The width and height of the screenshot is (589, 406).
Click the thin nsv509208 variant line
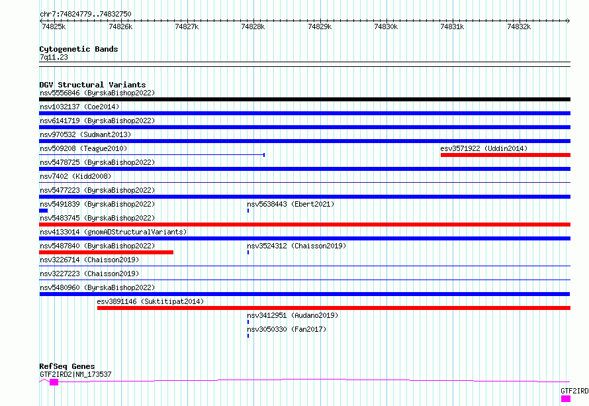click(152, 155)
